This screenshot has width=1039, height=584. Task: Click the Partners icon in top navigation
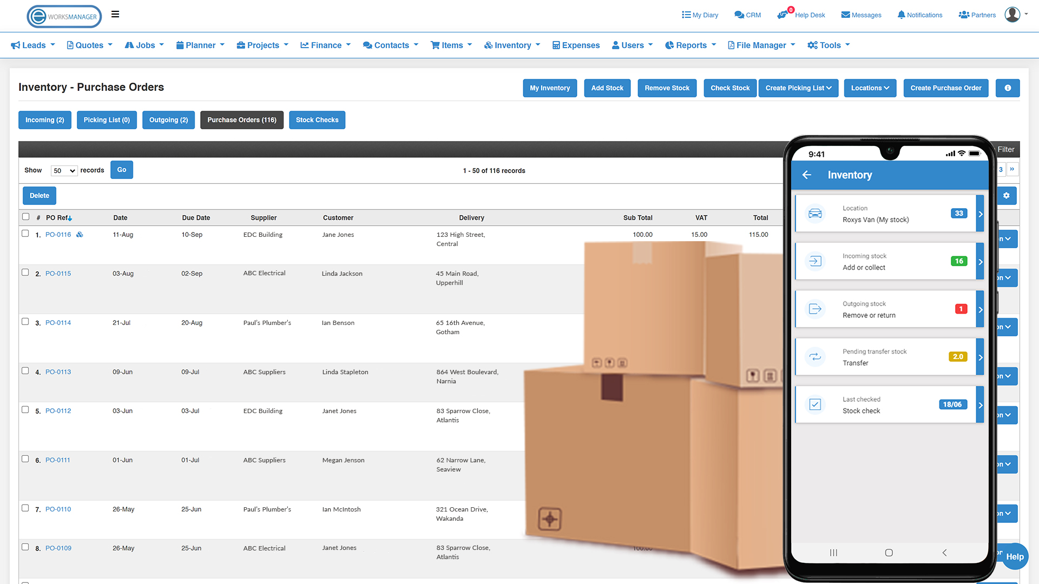click(964, 15)
